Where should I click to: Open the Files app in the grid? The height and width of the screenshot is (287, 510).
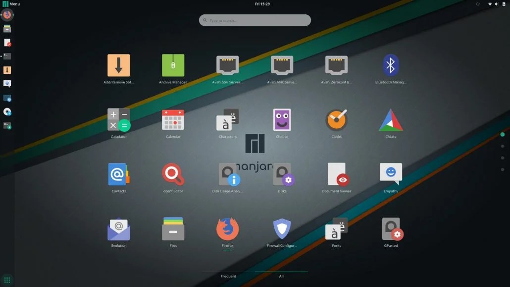(x=173, y=232)
